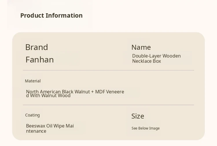Click the 'Double-Layer Wooden' text line
Image resolution: width=217 pixels, height=146 pixels.
tap(156, 56)
